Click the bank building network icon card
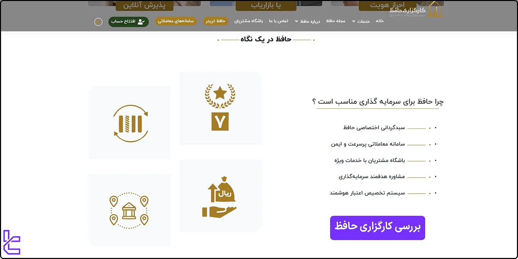The image size is (518, 259). (x=129, y=210)
